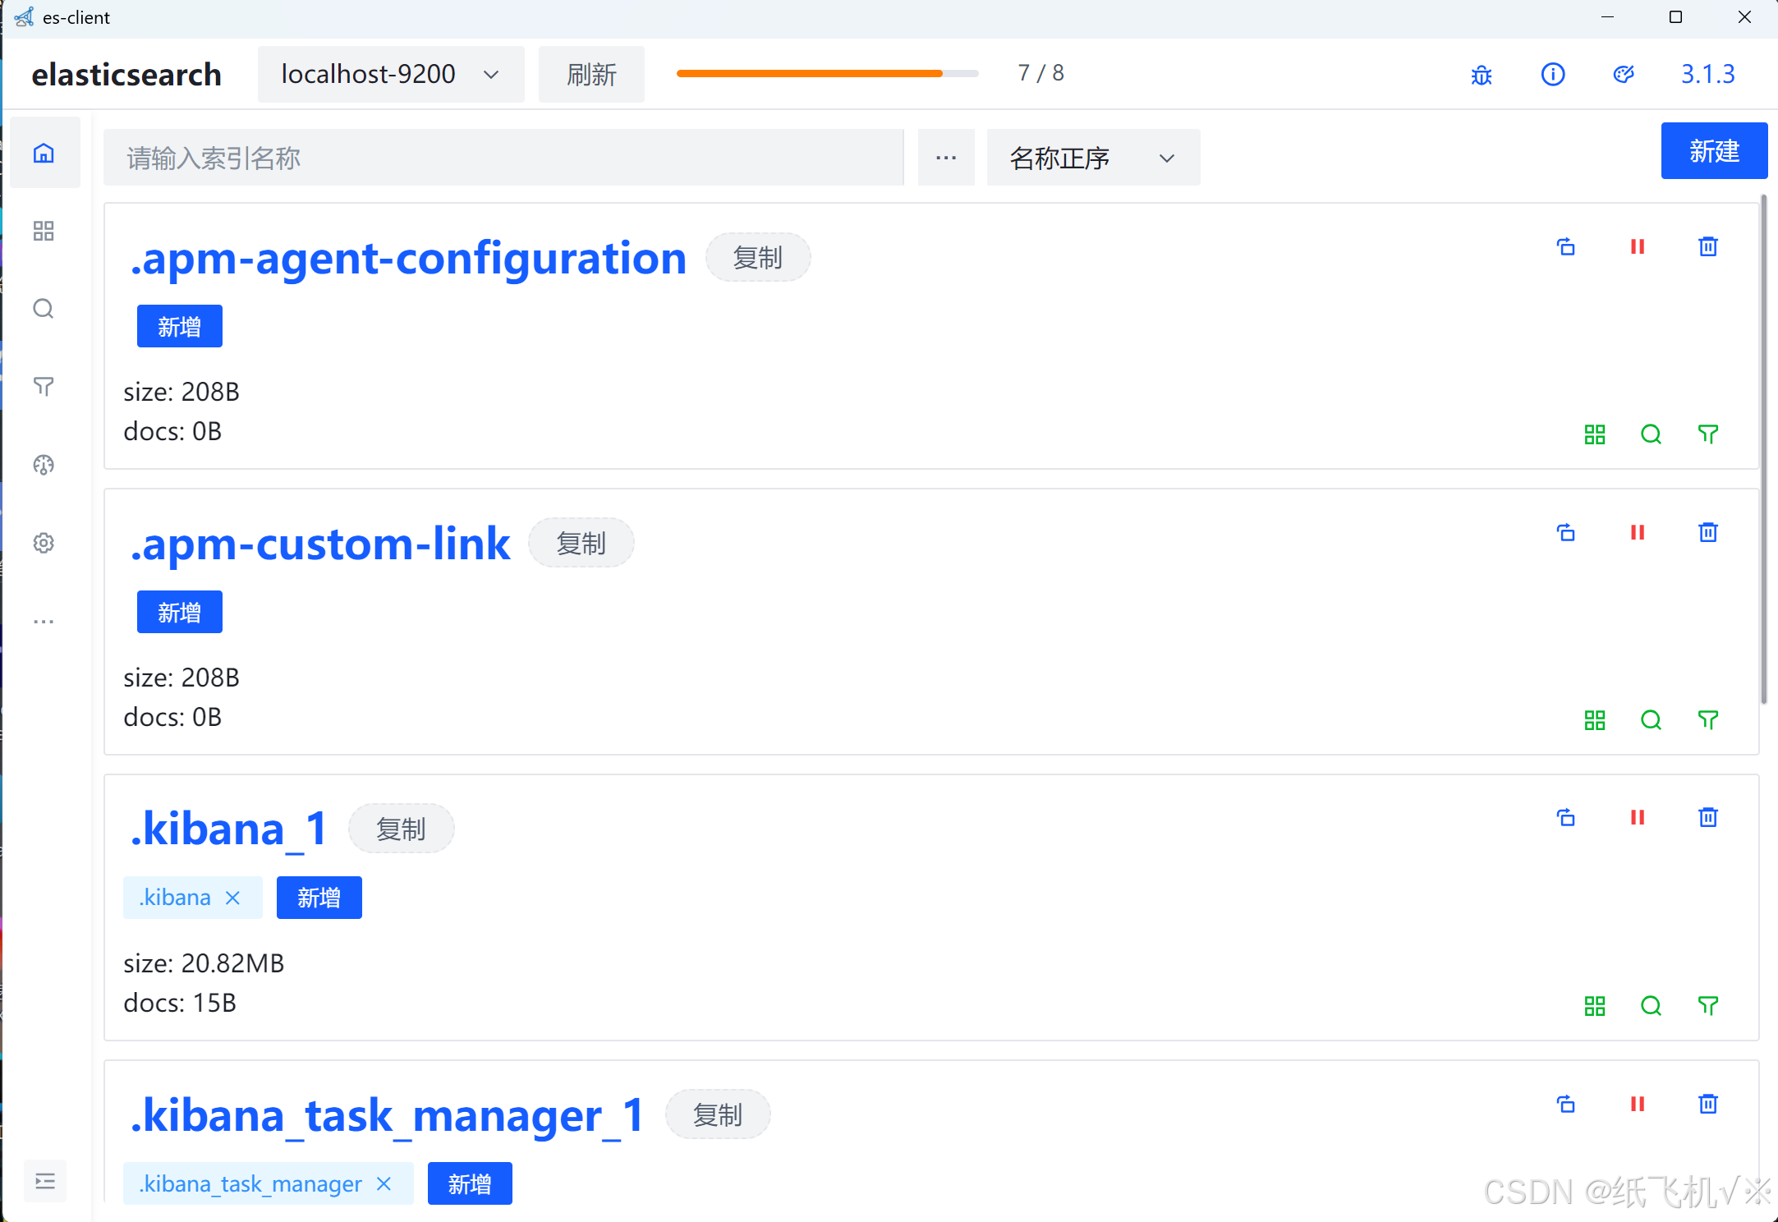Browse data of .kibana_1

pyautogui.click(x=1595, y=1006)
